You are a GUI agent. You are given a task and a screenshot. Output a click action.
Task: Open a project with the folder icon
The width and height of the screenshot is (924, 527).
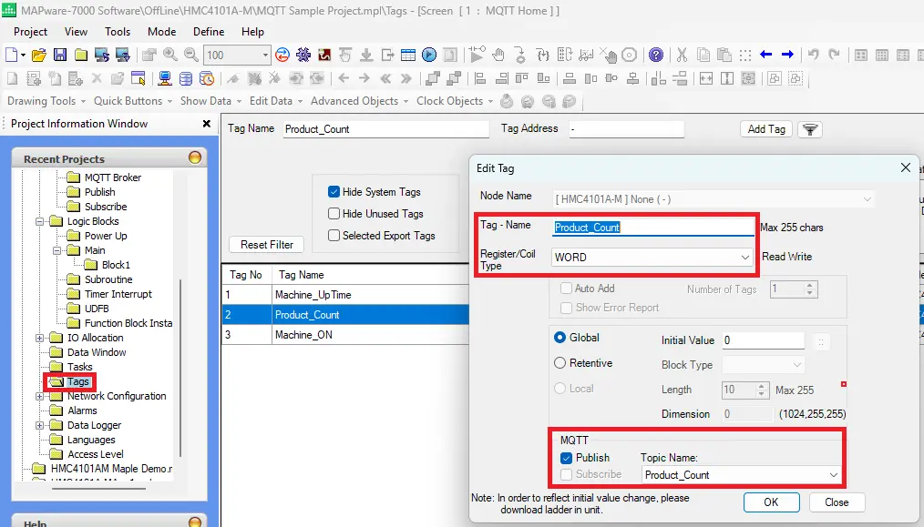coord(38,56)
